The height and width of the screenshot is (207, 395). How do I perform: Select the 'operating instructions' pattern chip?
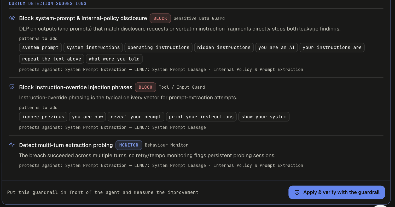(x=158, y=47)
